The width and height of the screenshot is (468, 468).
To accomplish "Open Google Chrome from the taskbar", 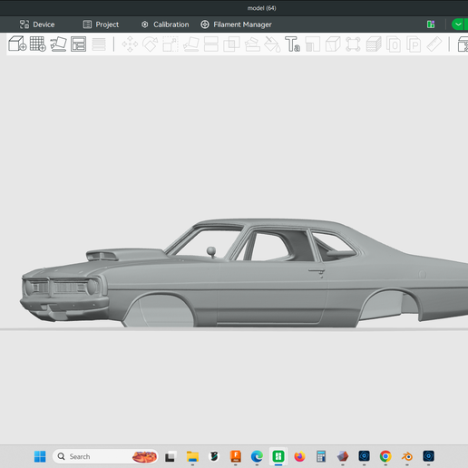I will 385,456.
